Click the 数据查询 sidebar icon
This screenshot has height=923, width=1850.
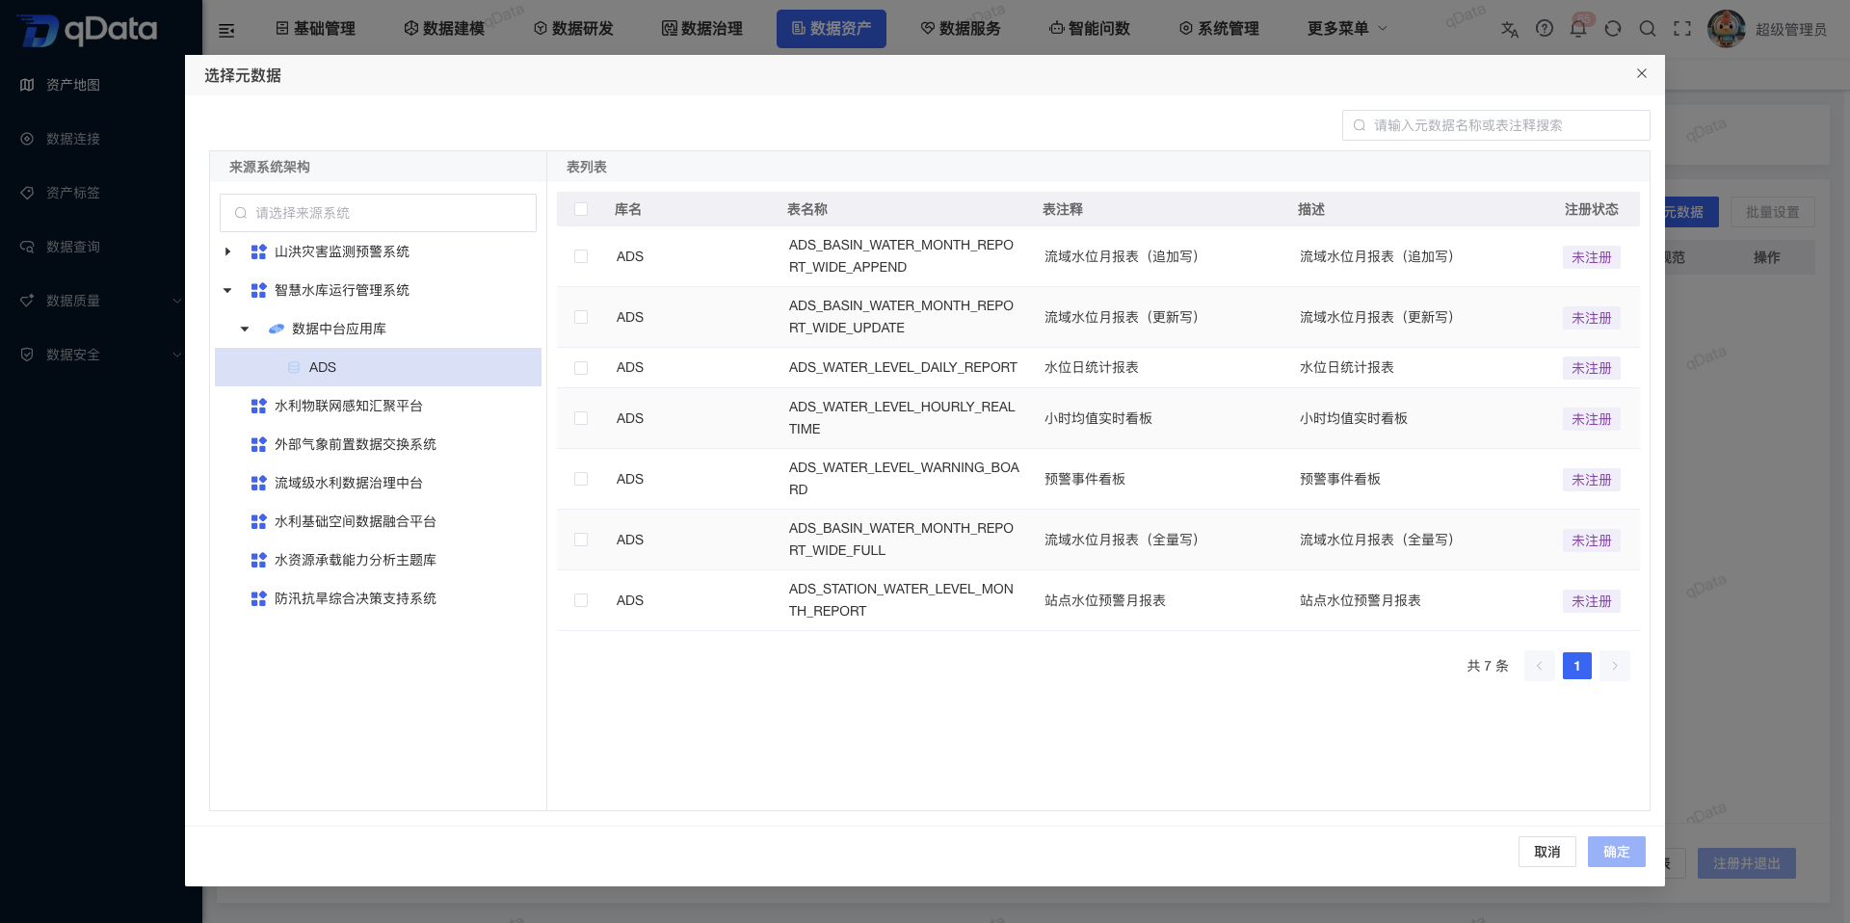(x=27, y=247)
